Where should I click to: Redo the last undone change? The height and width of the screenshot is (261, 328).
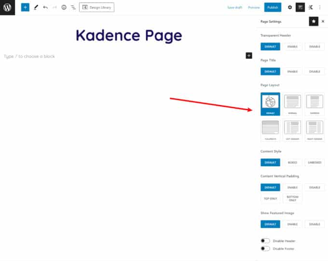coord(55,8)
